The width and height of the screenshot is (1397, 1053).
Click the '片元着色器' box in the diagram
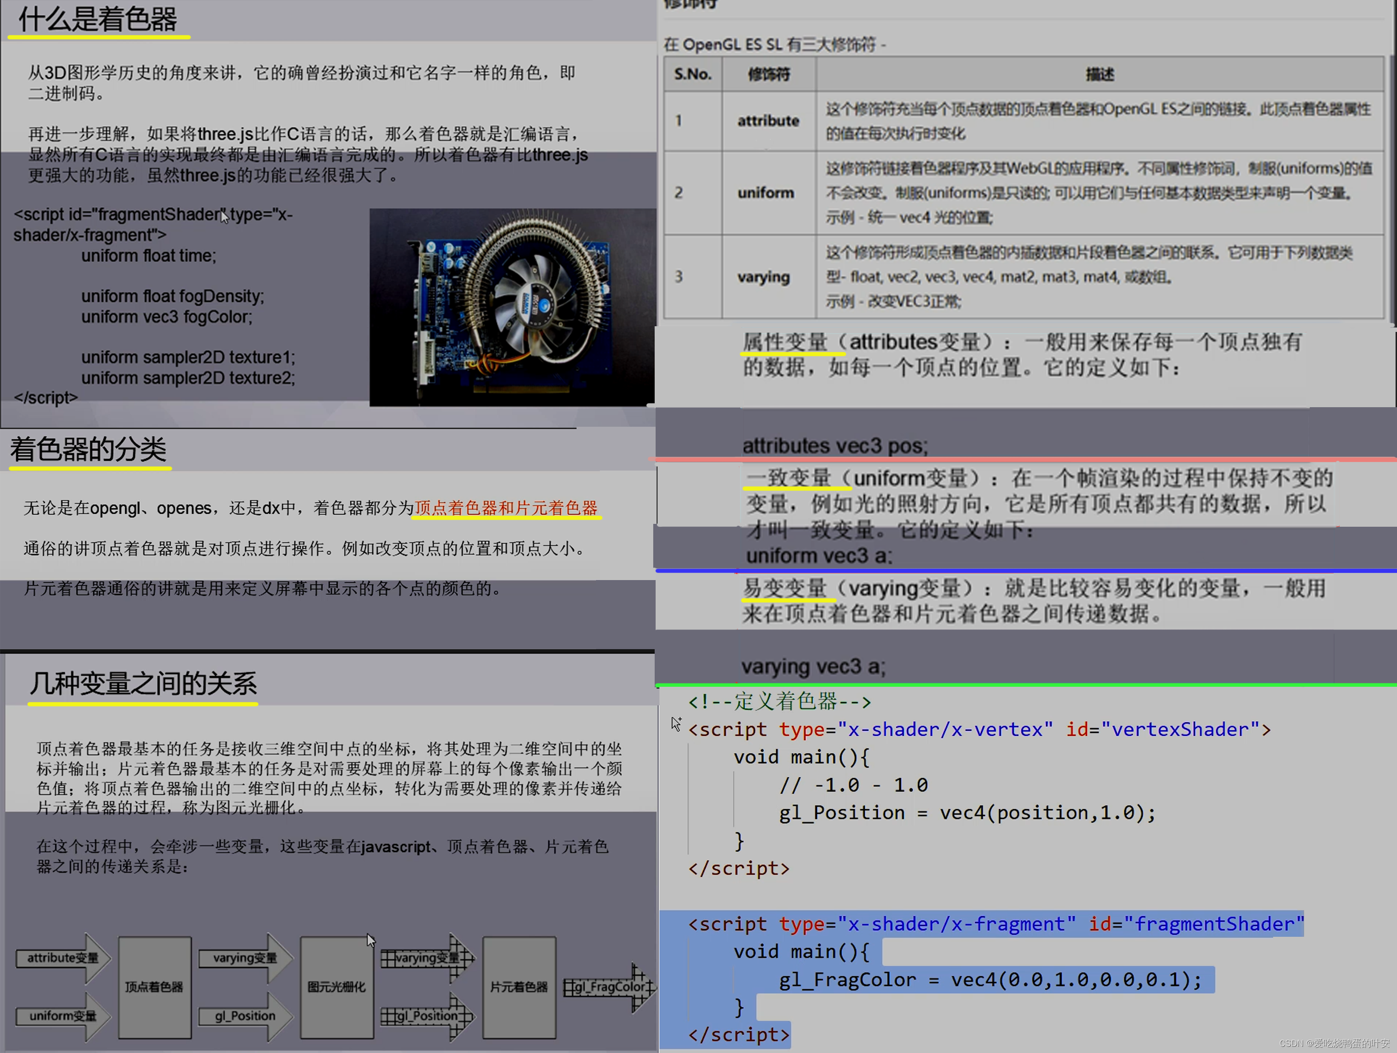519,987
